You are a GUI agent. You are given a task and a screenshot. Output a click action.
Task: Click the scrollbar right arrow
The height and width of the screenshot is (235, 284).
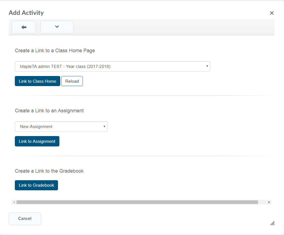point(269,202)
